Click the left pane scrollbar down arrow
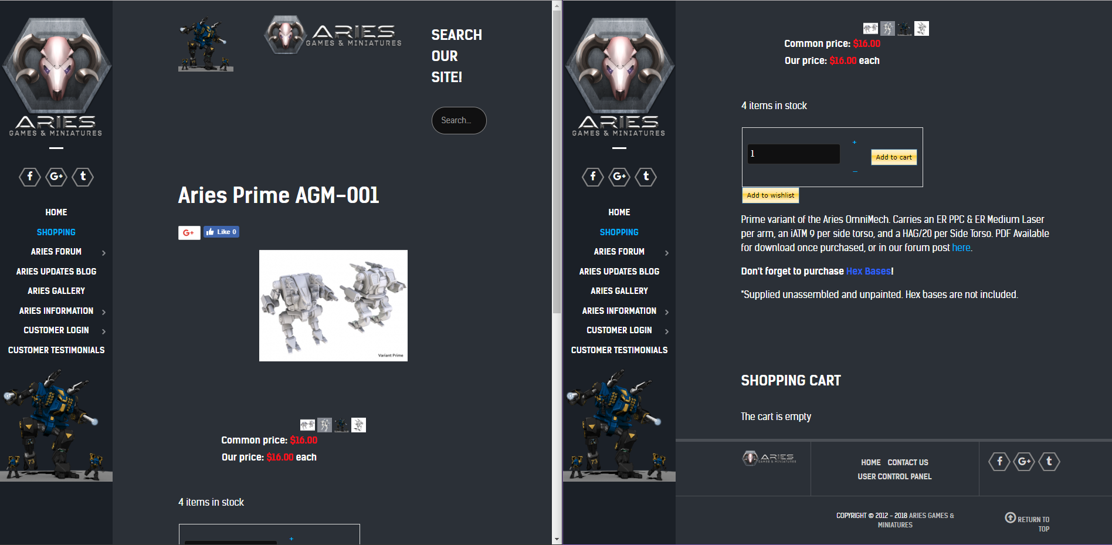1112x545 pixels. pos(557,539)
